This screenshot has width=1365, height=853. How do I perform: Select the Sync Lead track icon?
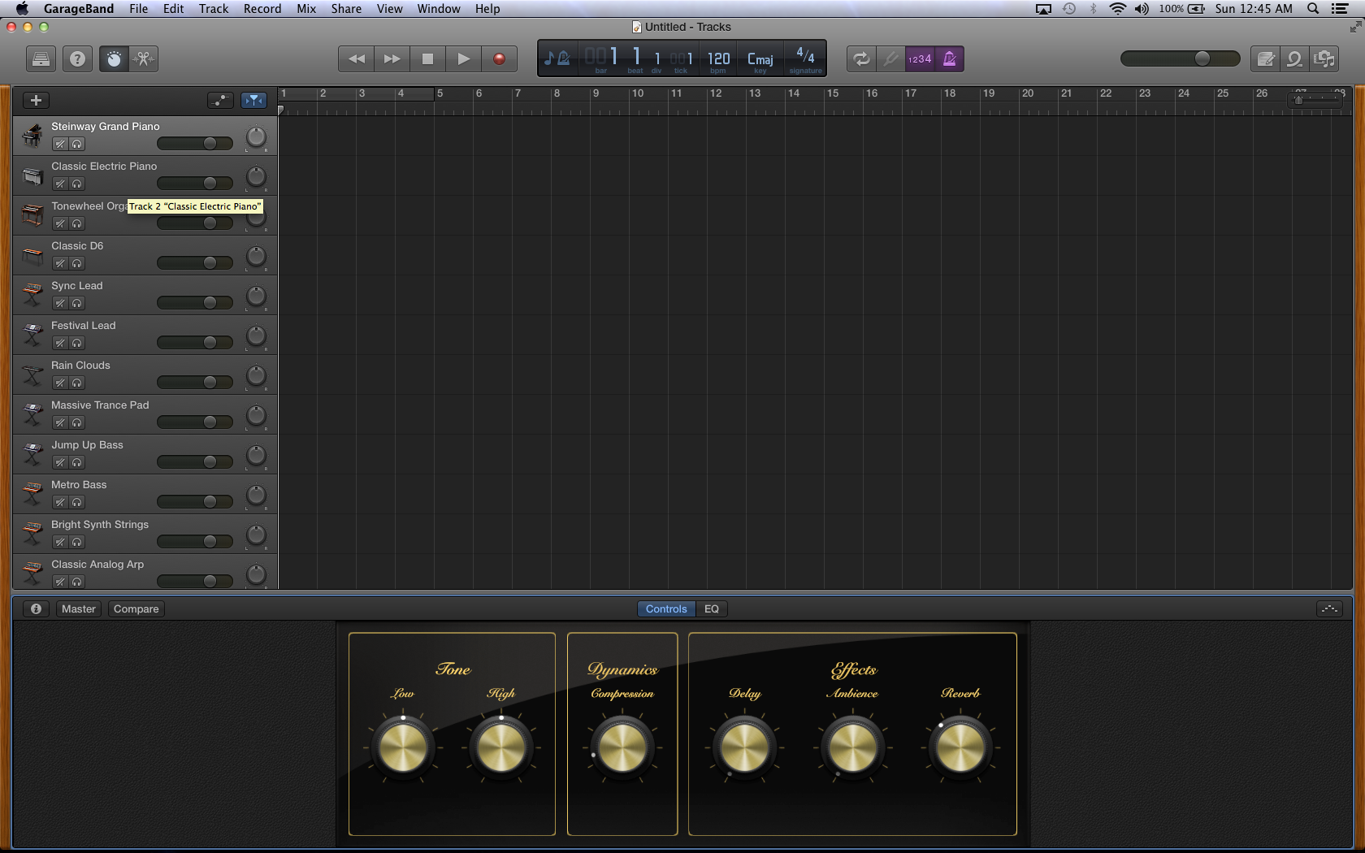click(32, 295)
